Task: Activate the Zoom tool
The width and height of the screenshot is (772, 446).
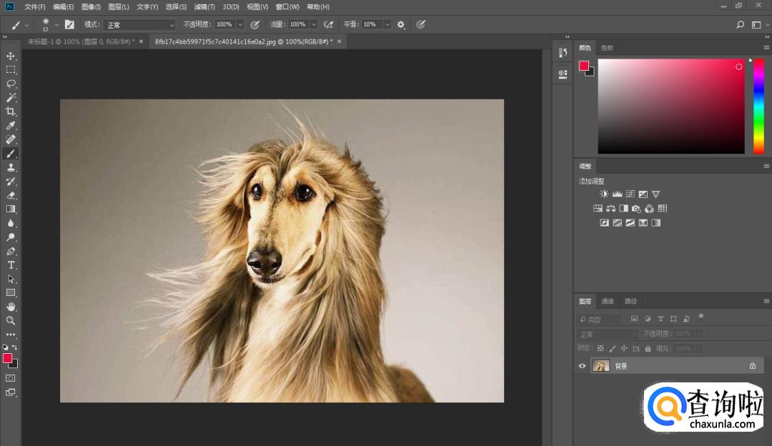Action: (11, 321)
